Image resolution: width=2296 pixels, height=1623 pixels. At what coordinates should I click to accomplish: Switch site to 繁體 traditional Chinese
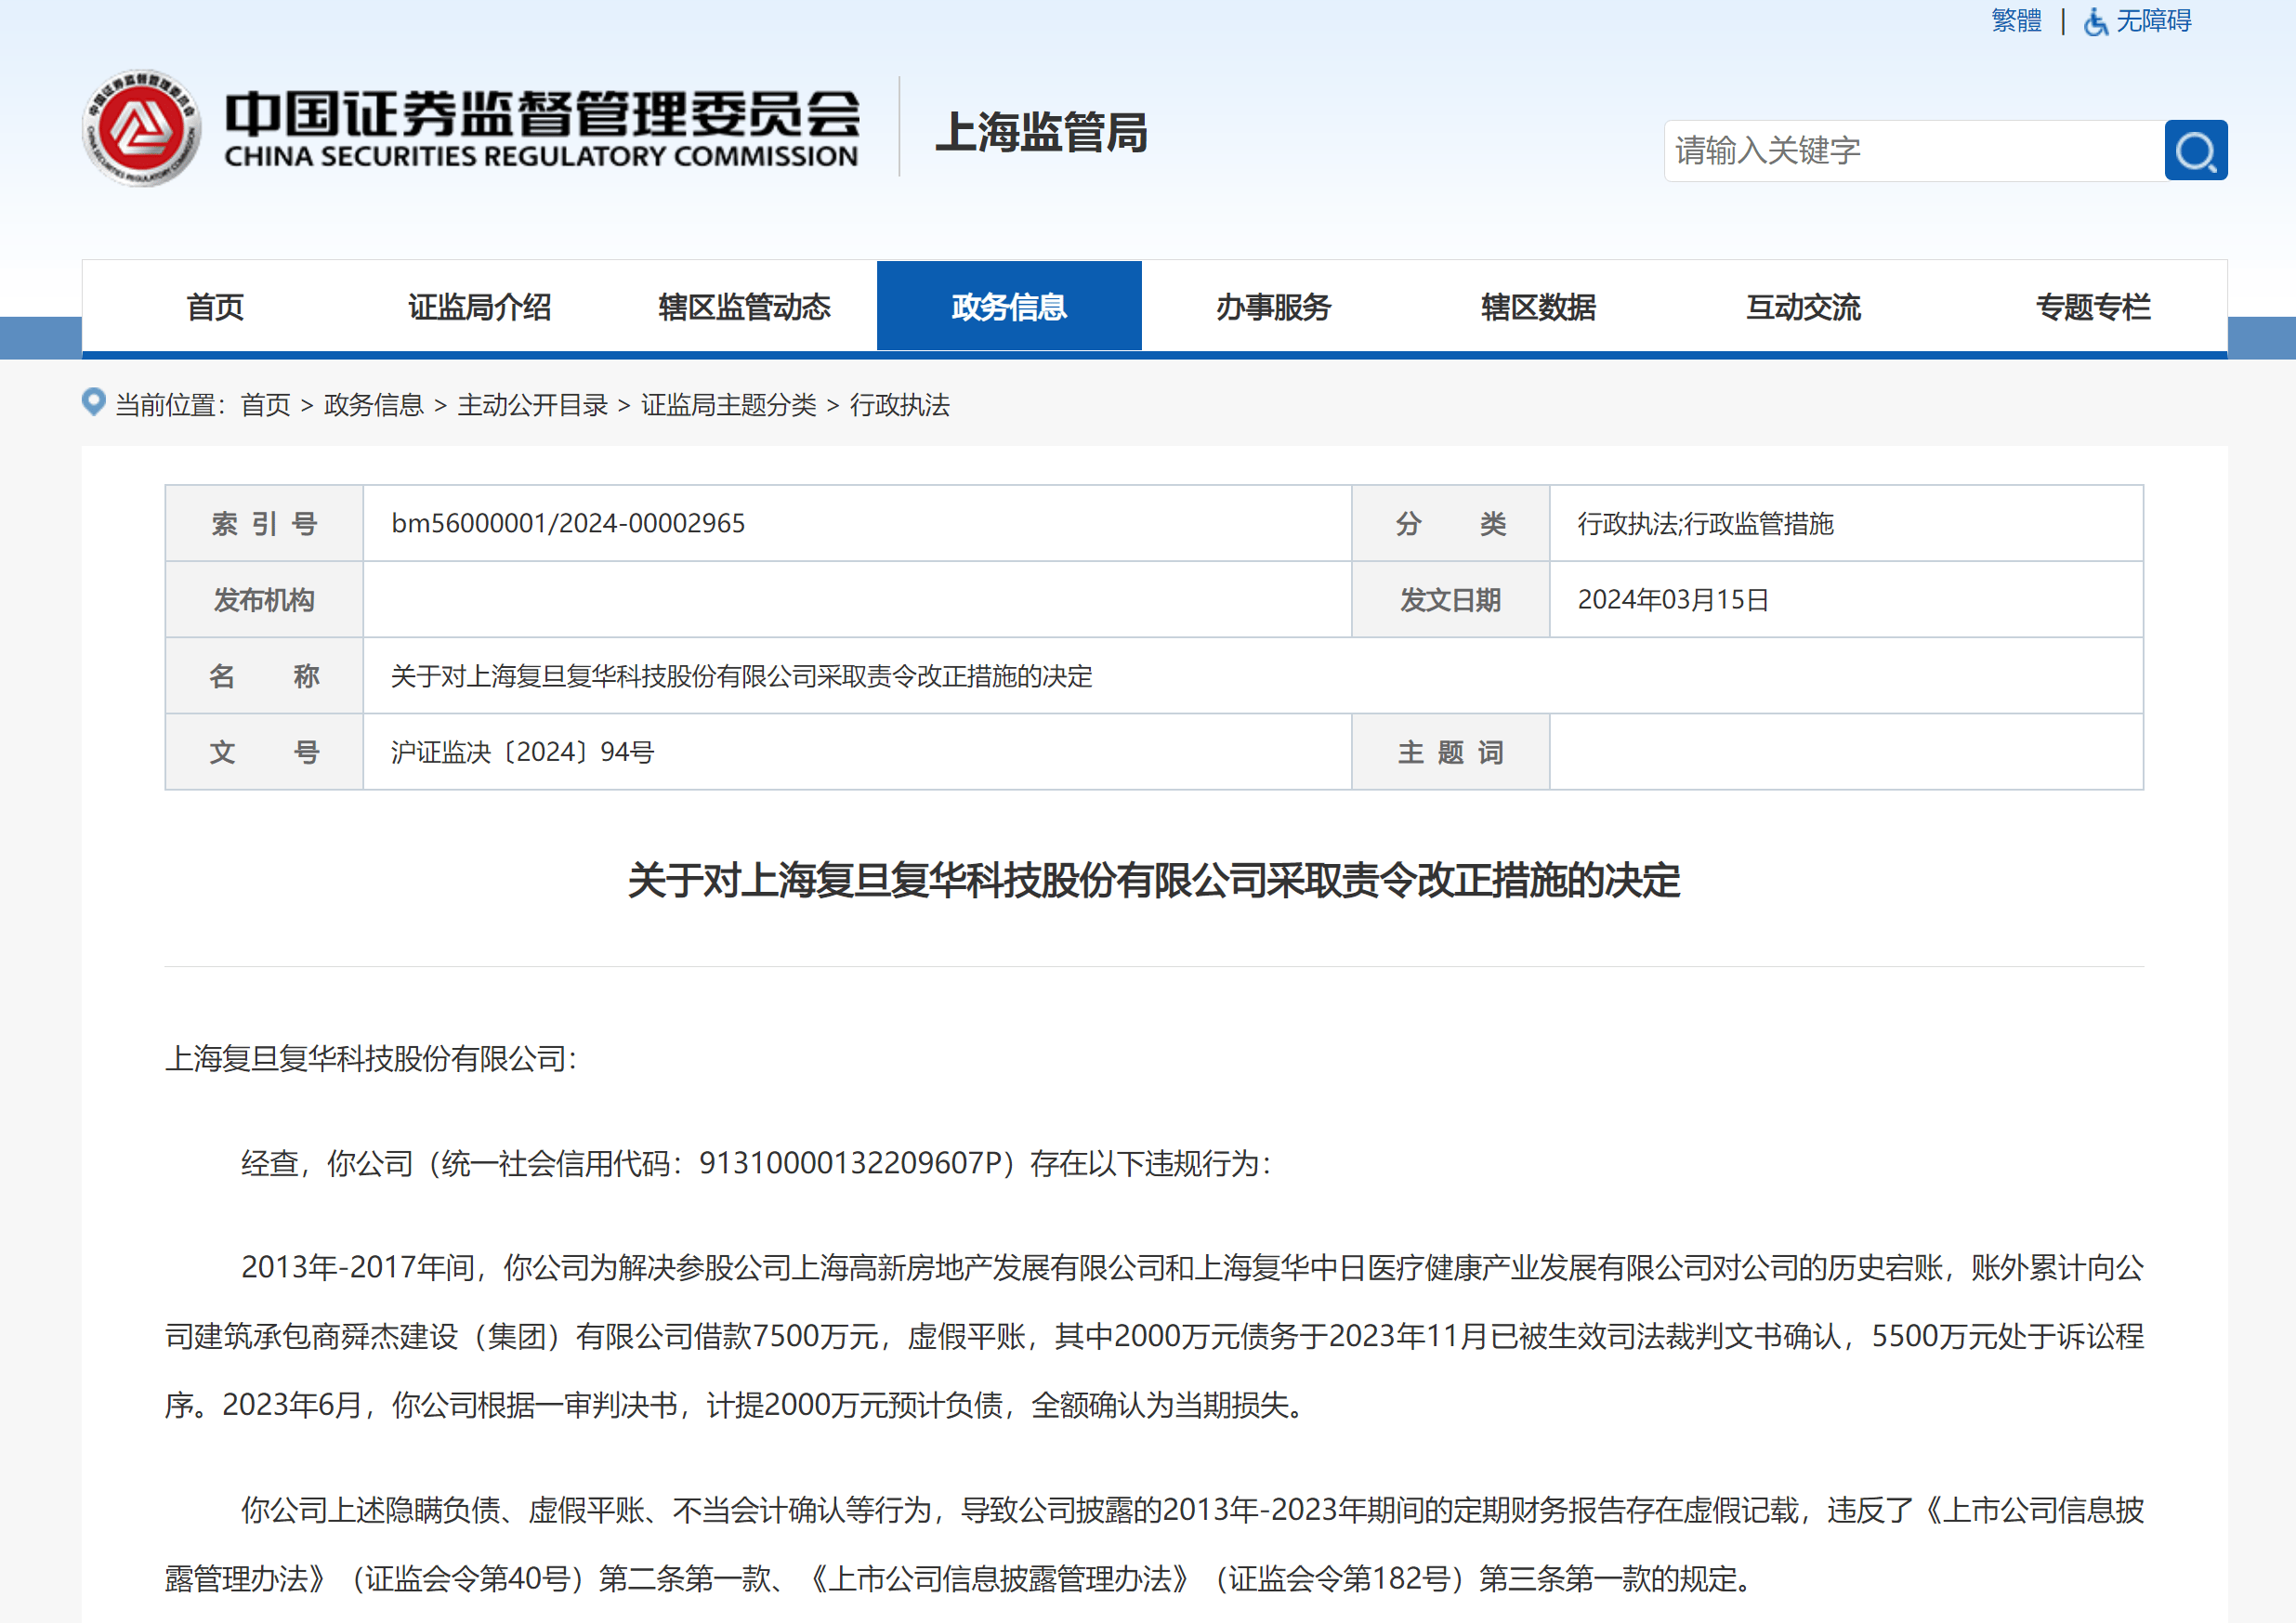2016,20
